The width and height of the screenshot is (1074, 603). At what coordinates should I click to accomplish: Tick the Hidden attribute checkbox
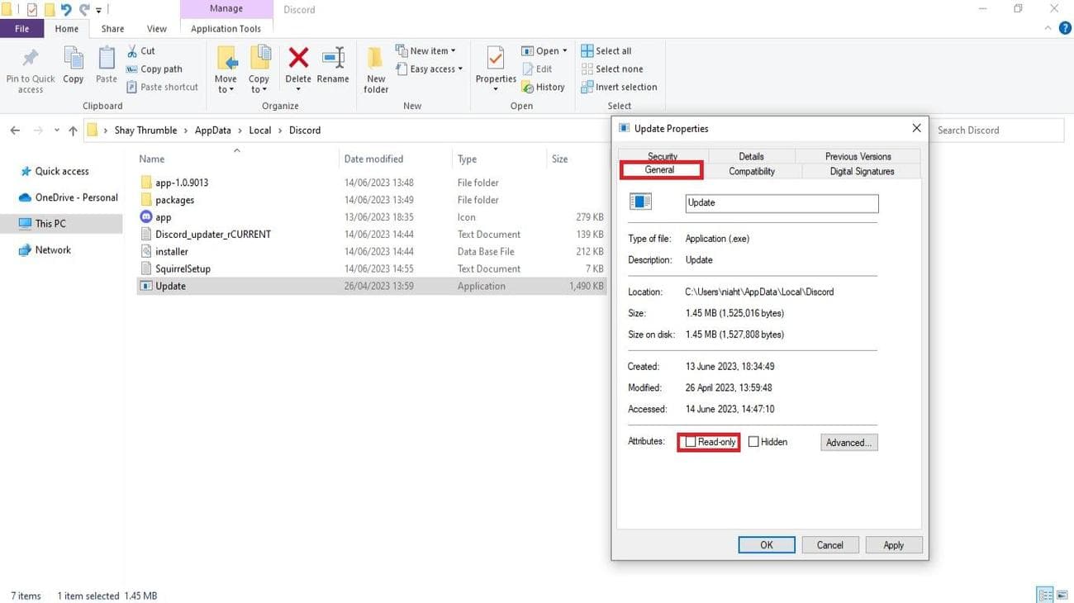click(x=753, y=442)
